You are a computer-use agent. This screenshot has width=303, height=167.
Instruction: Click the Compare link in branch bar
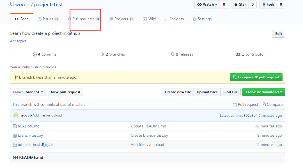[x=272, y=105]
